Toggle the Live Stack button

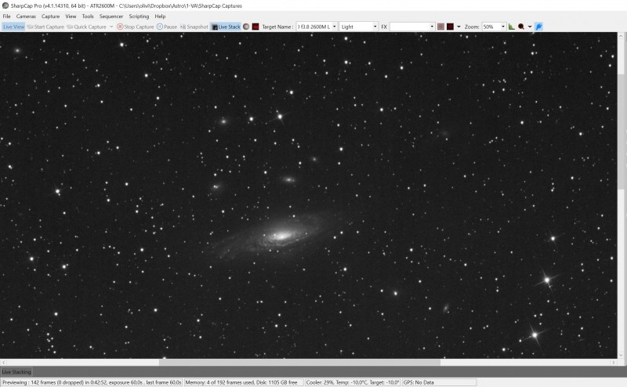[x=226, y=27]
